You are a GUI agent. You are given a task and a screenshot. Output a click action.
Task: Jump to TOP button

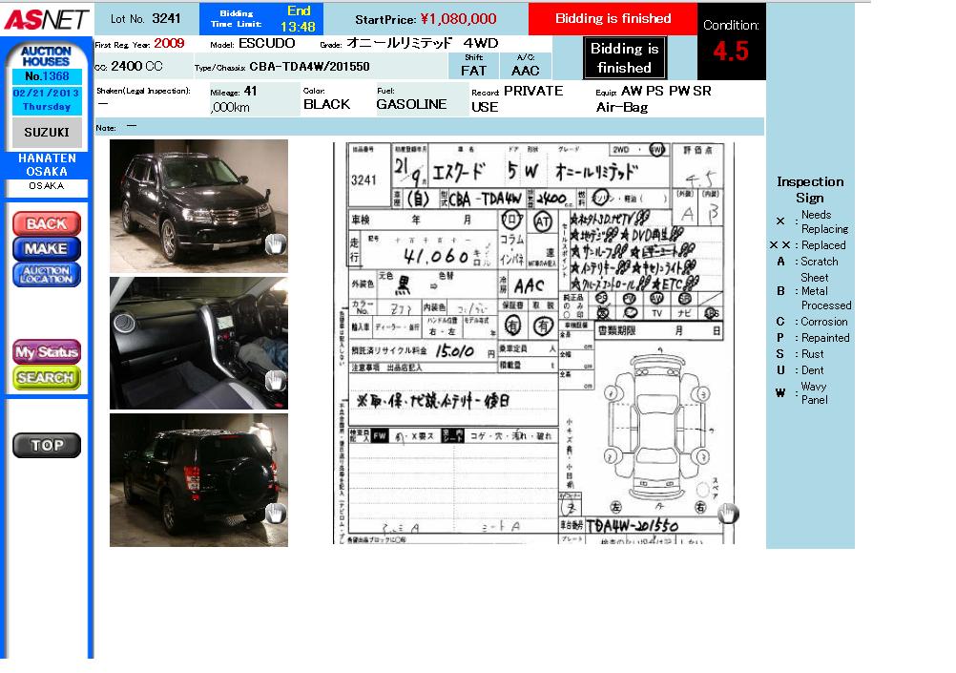[46, 445]
